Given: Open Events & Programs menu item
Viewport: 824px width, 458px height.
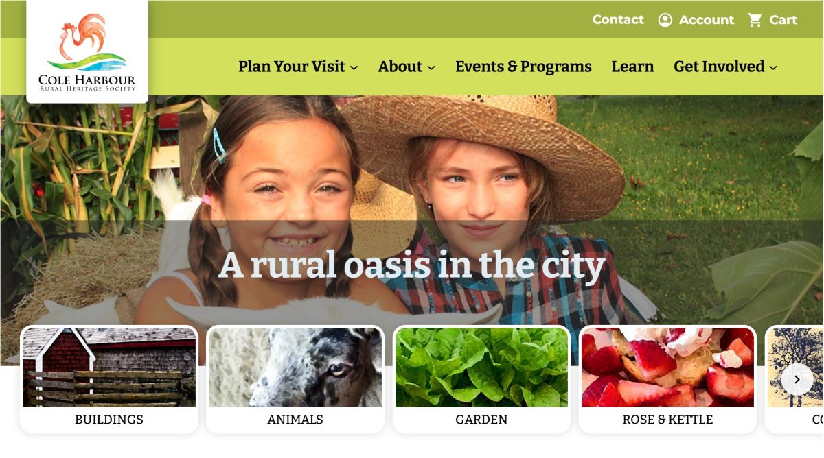Looking at the screenshot, I should [x=523, y=67].
